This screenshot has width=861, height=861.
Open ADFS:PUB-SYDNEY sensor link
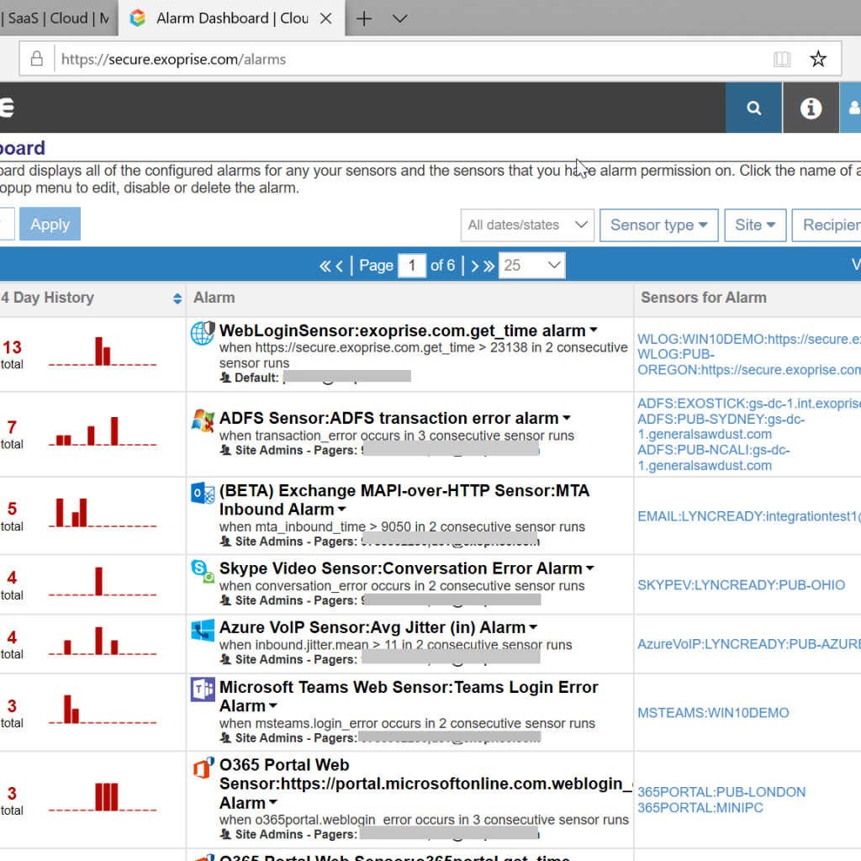tap(721, 426)
